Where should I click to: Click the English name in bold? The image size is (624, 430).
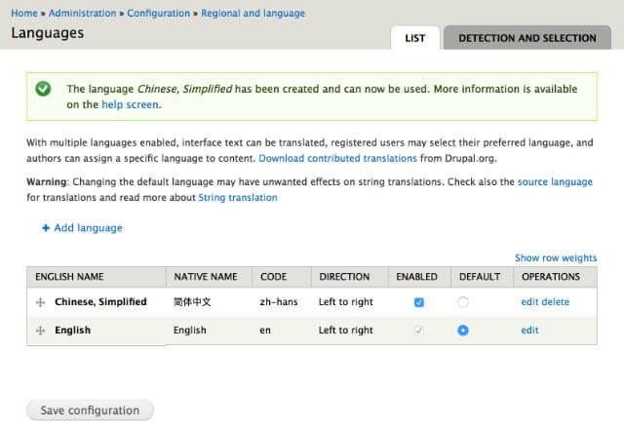(x=72, y=331)
